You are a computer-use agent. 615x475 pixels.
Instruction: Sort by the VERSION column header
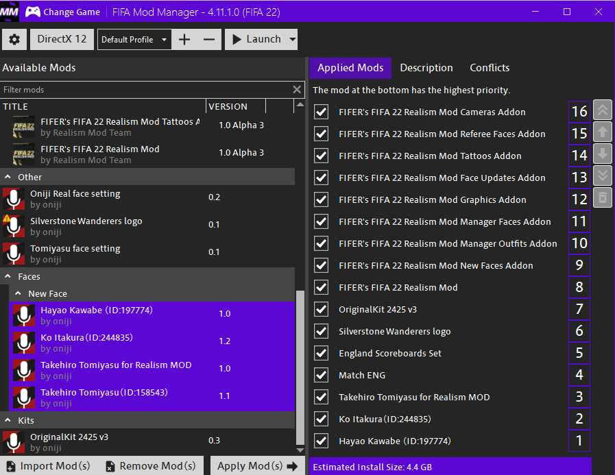(236, 106)
